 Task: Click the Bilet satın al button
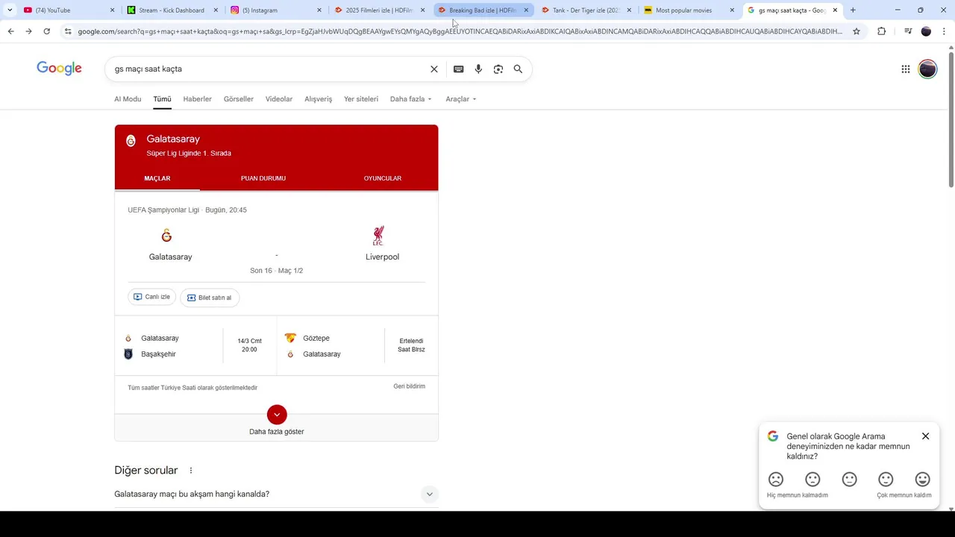[x=210, y=298]
